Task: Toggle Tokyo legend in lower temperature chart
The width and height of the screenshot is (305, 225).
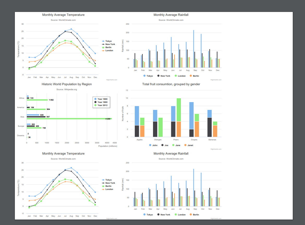Action: (x=107, y=180)
